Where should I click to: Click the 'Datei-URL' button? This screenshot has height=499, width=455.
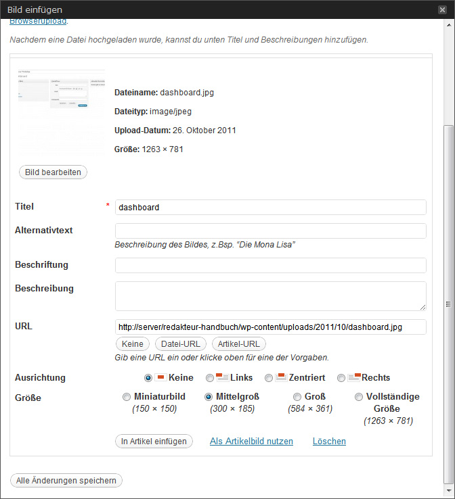point(180,344)
